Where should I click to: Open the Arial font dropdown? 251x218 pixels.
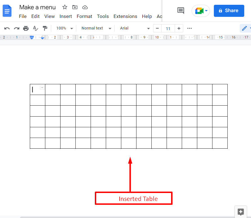point(135,28)
